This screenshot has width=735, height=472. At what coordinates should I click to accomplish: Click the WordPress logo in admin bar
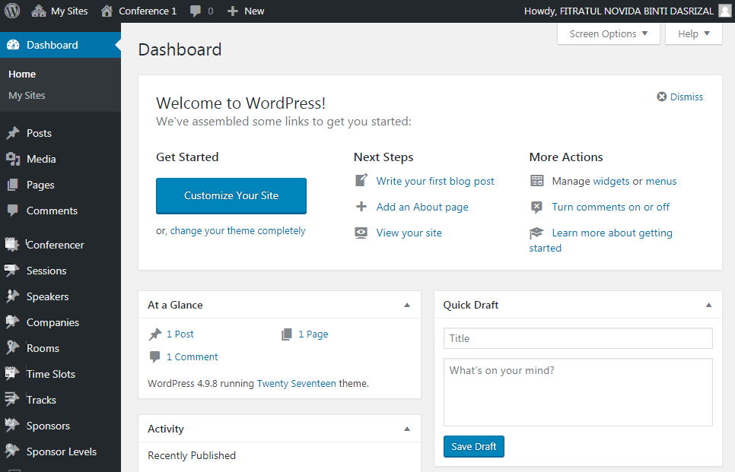(12, 11)
